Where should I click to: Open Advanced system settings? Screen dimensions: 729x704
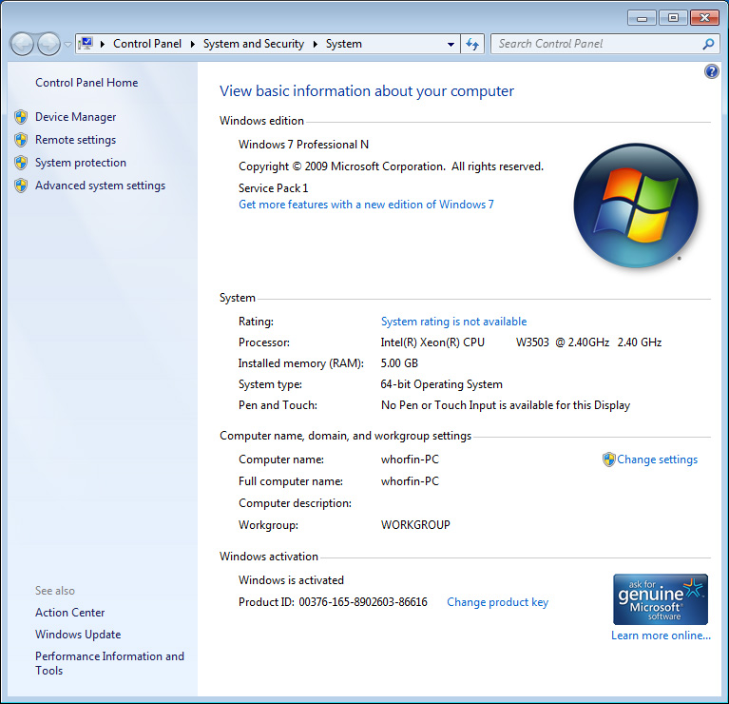coord(100,186)
